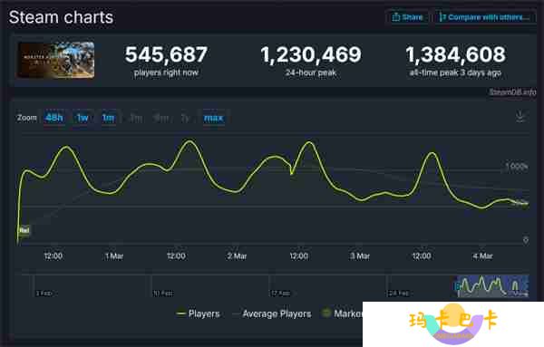Select the 1m zoom range

pos(108,118)
